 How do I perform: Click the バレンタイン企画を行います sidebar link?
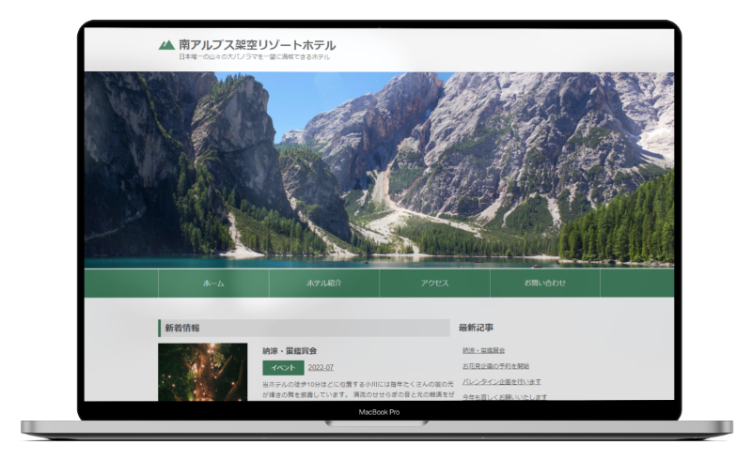[x=501, y=381]
